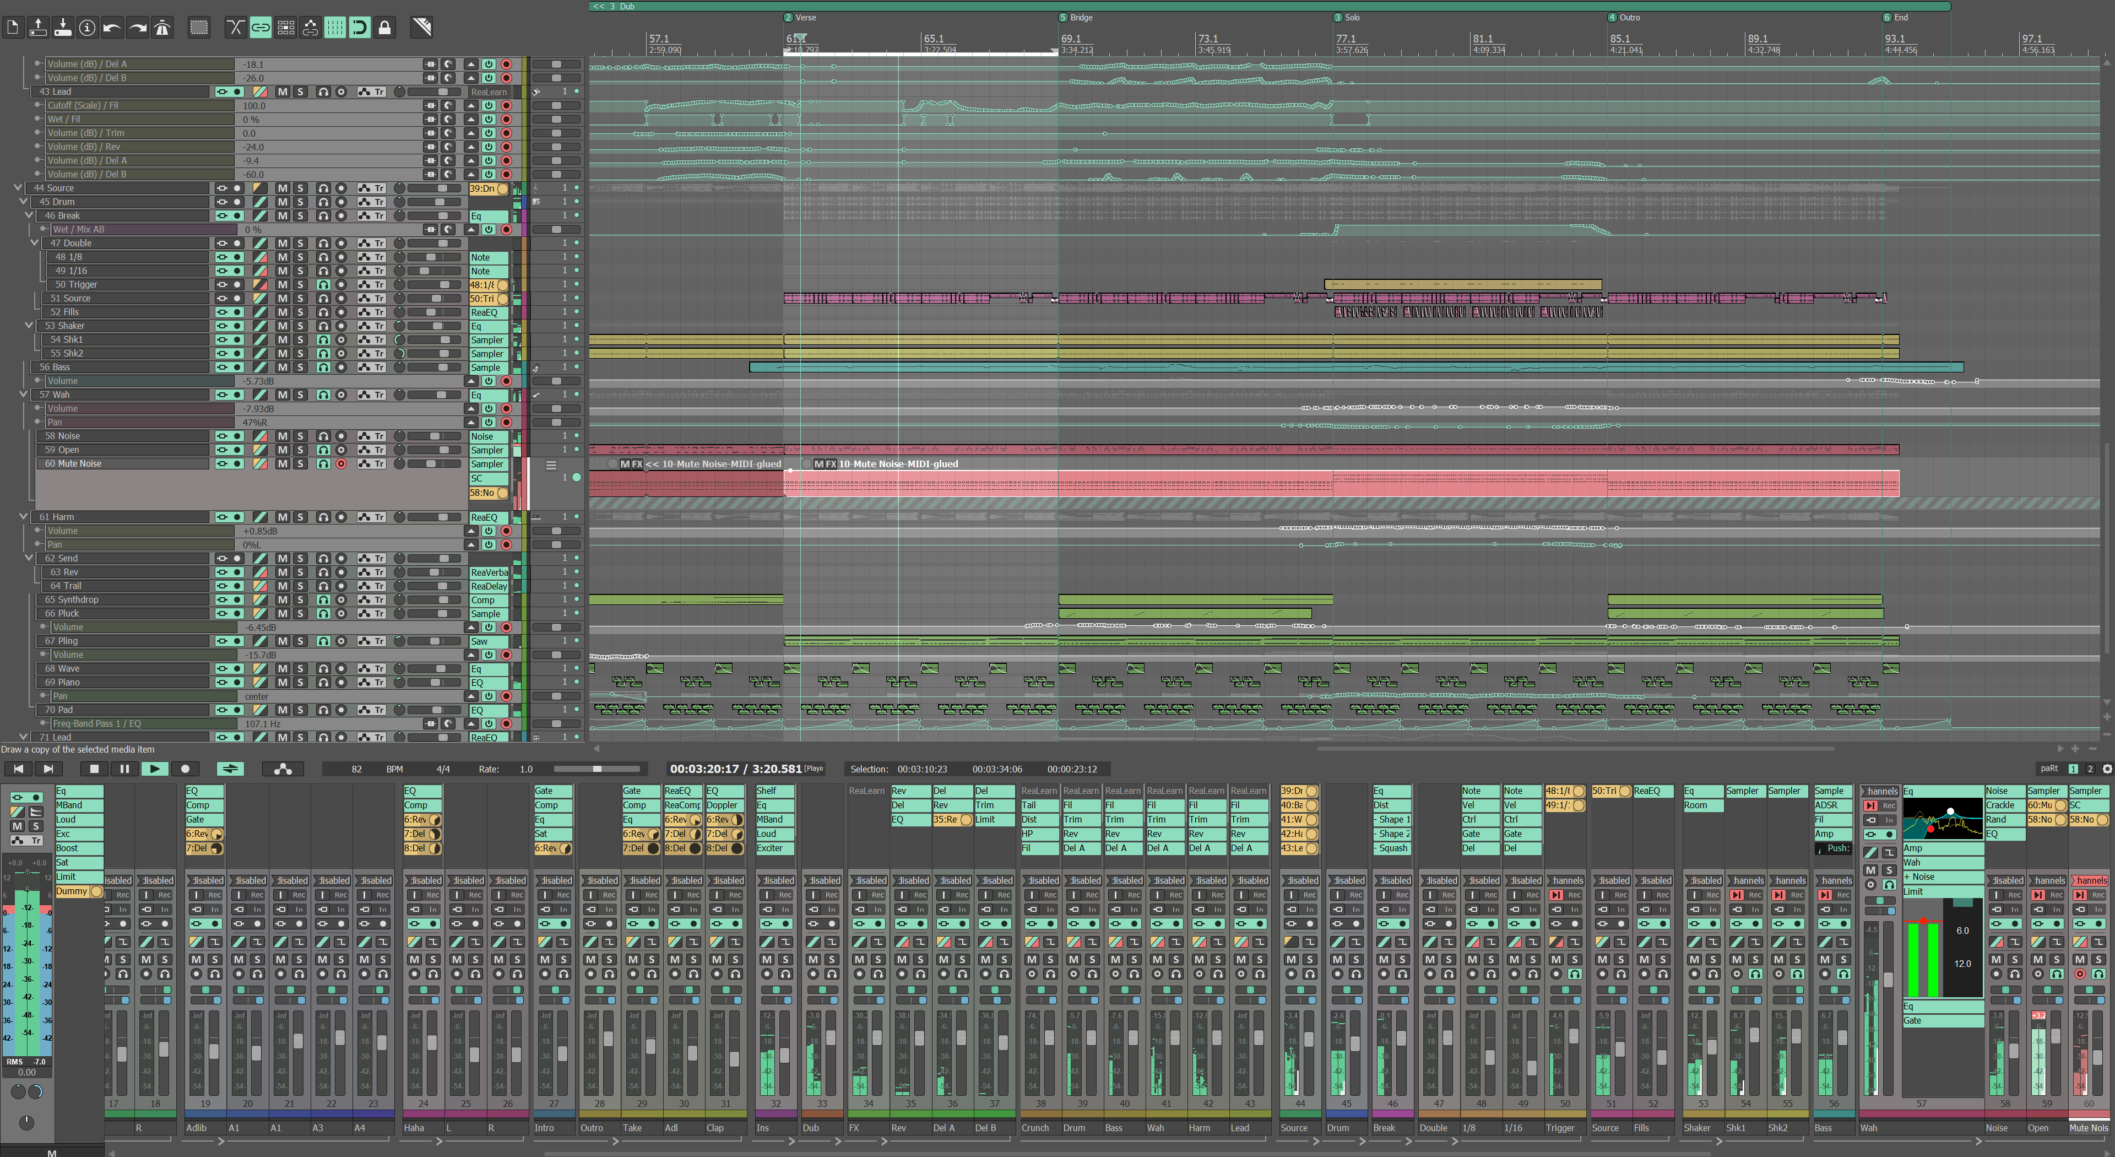Disarm recording on track 60 Mute Noise
Screen dimensions: 2115x1157
pos(341,464)
